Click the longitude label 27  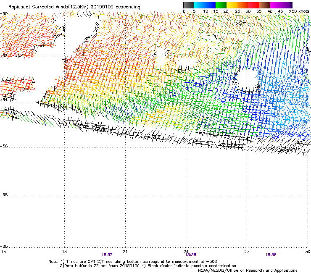(x=247, y=252)
